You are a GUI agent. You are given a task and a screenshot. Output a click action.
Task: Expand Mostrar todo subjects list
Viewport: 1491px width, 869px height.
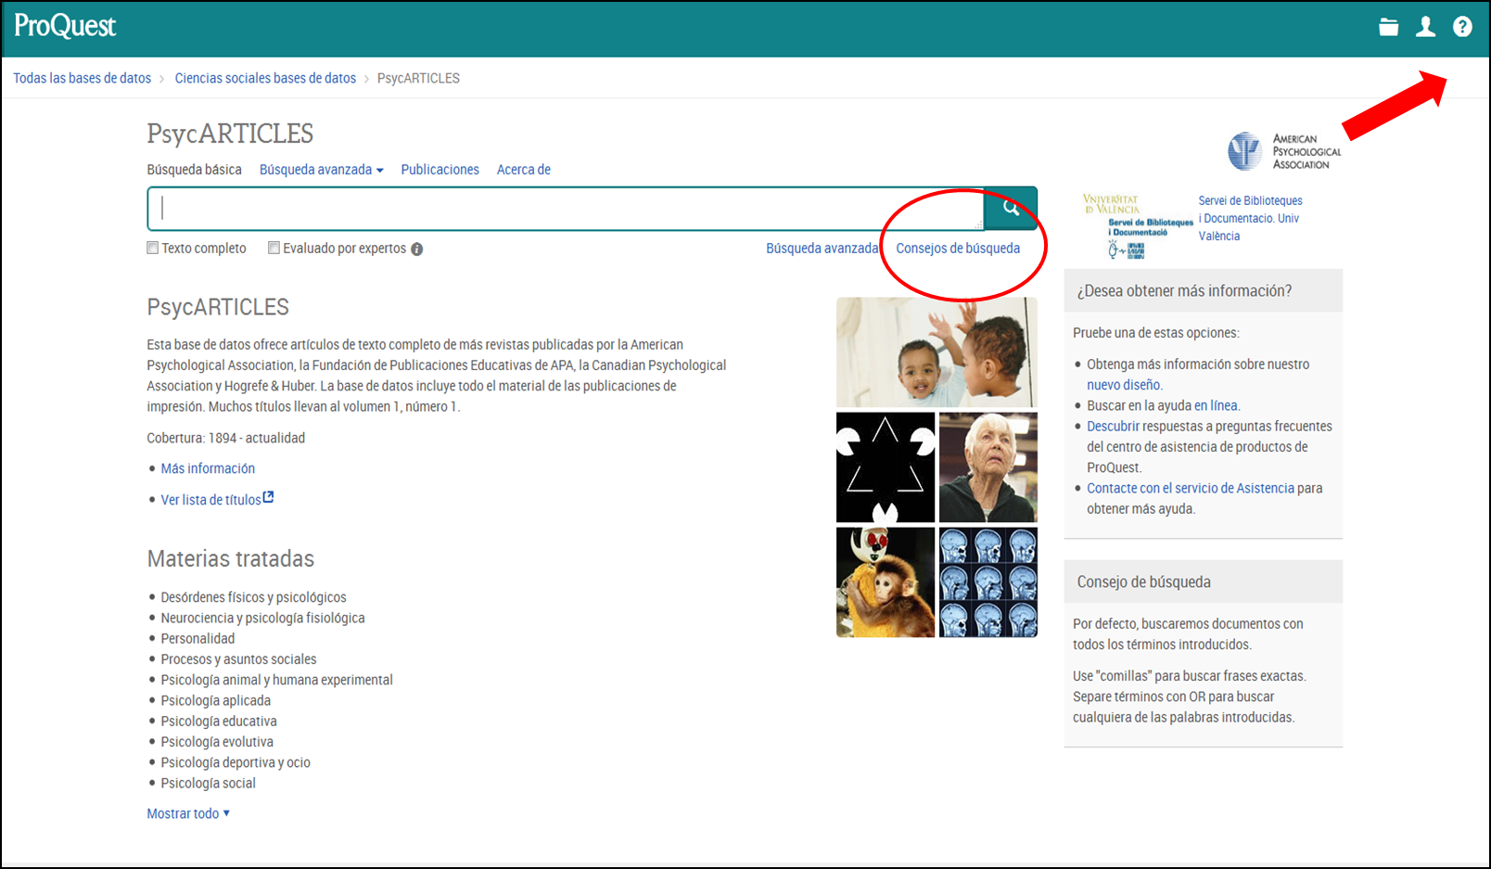[x=188, y=813]
